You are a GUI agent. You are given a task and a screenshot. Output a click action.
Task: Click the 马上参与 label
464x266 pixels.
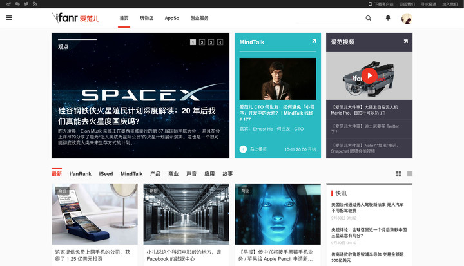point(258,149)
